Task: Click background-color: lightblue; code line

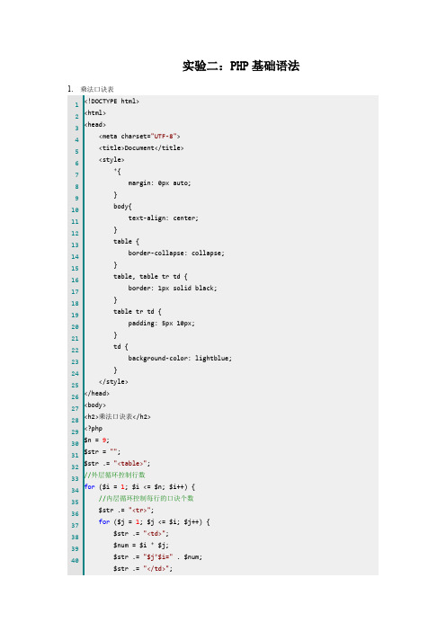Action: pos(180,358)
